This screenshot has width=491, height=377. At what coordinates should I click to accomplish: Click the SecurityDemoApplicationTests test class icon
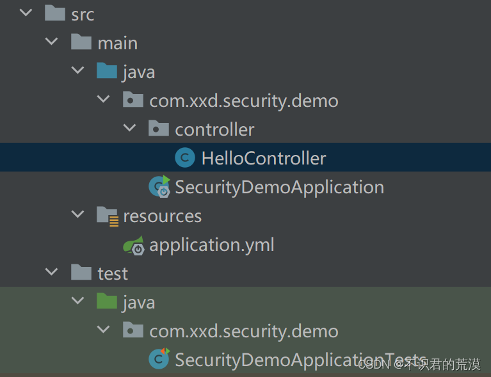pos(159,358)
